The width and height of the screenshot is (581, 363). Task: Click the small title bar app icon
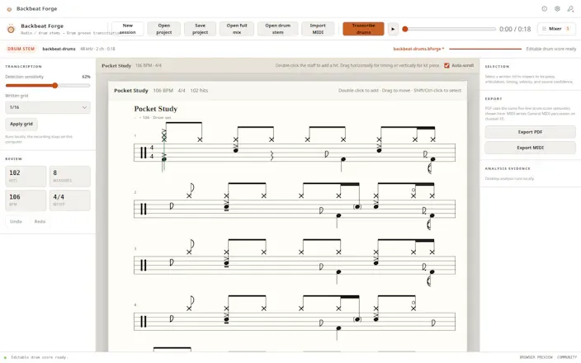pos(9,9)
